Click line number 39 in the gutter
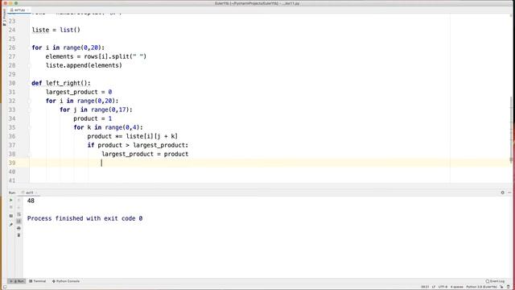515x290 pixels. click(12, 163)
